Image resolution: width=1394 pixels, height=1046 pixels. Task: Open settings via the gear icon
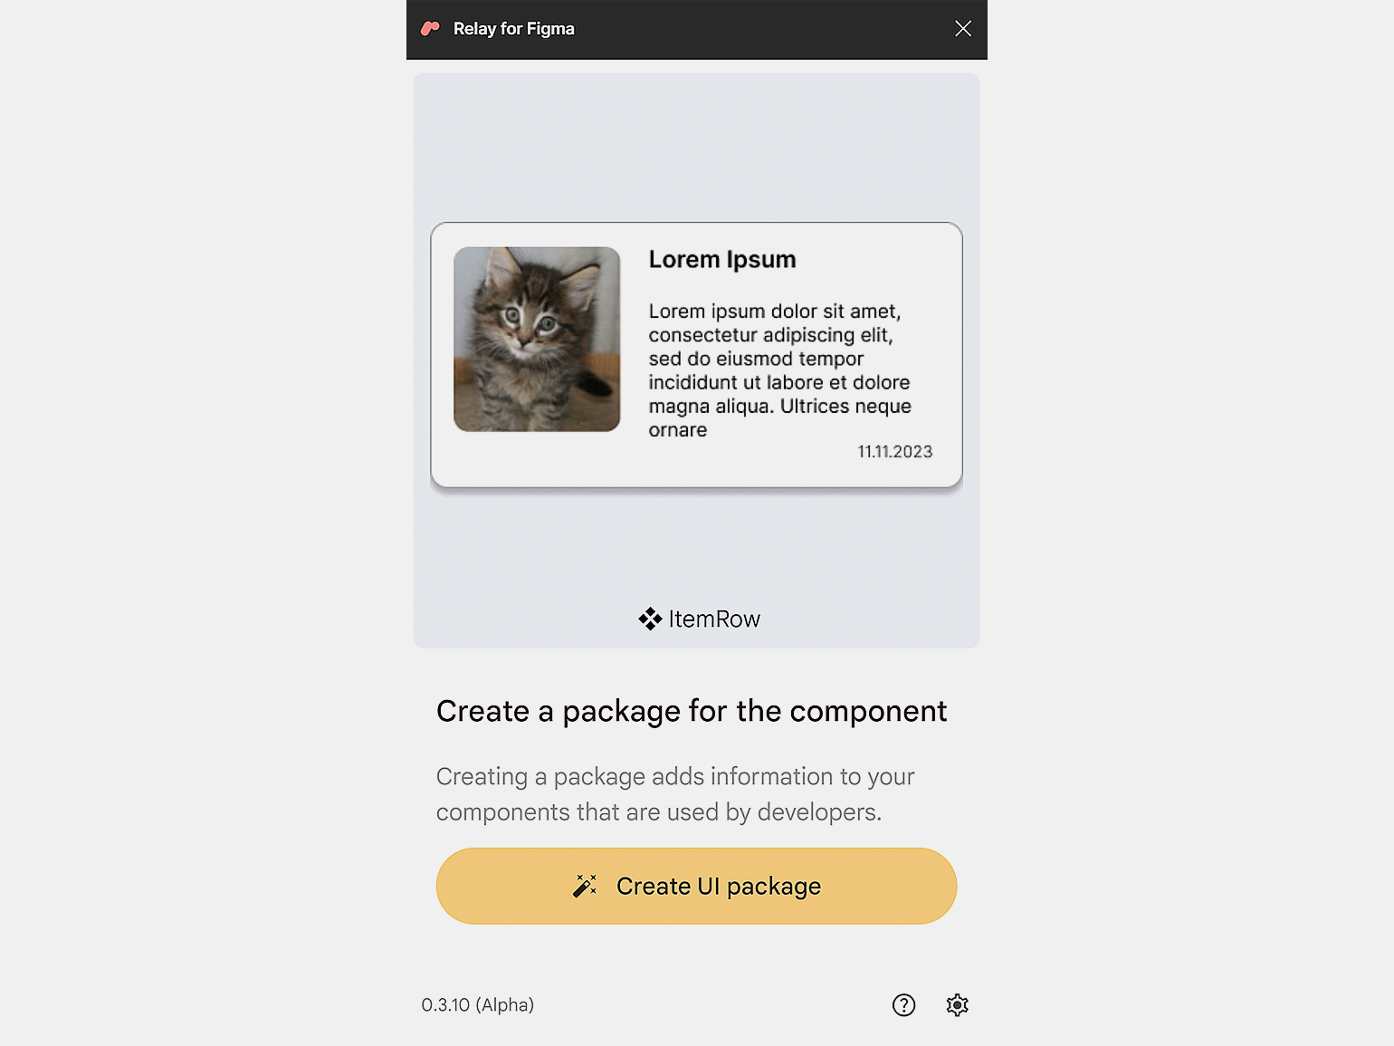point(957,1005)
